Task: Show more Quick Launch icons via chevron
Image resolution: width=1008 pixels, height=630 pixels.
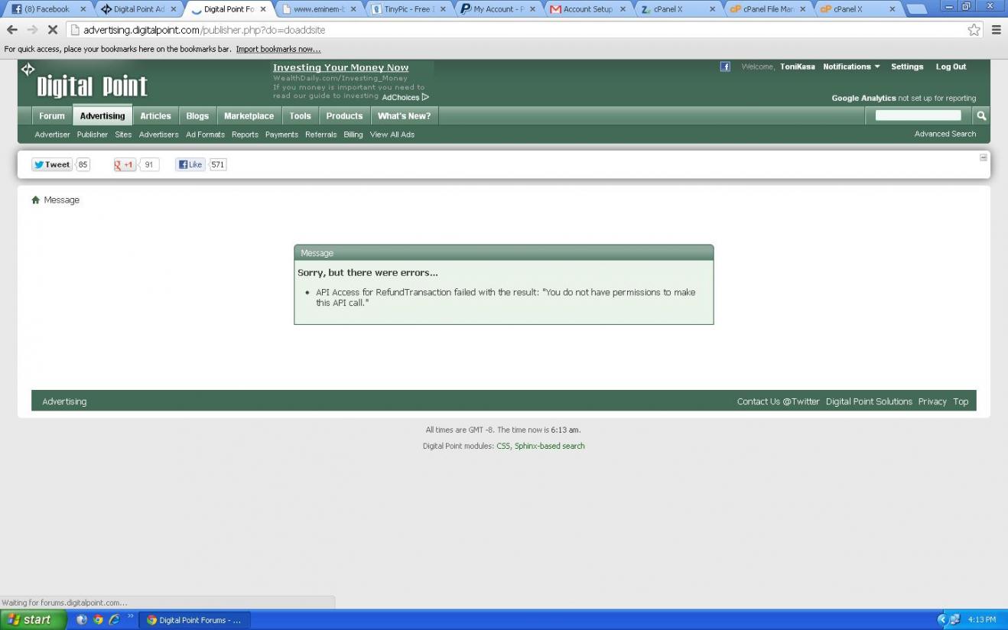Action: click(x=131, y=616)
